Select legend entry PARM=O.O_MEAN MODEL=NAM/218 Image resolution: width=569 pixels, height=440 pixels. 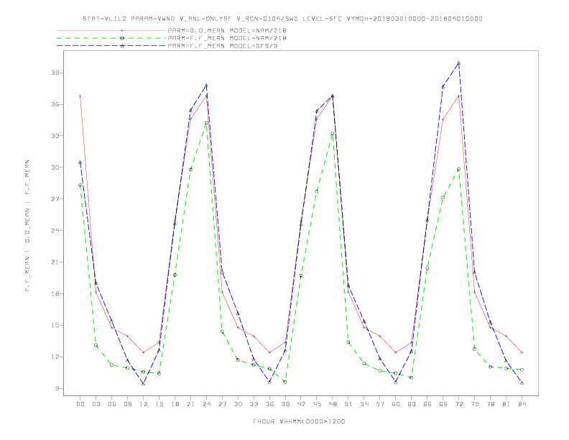pos(227,31)
